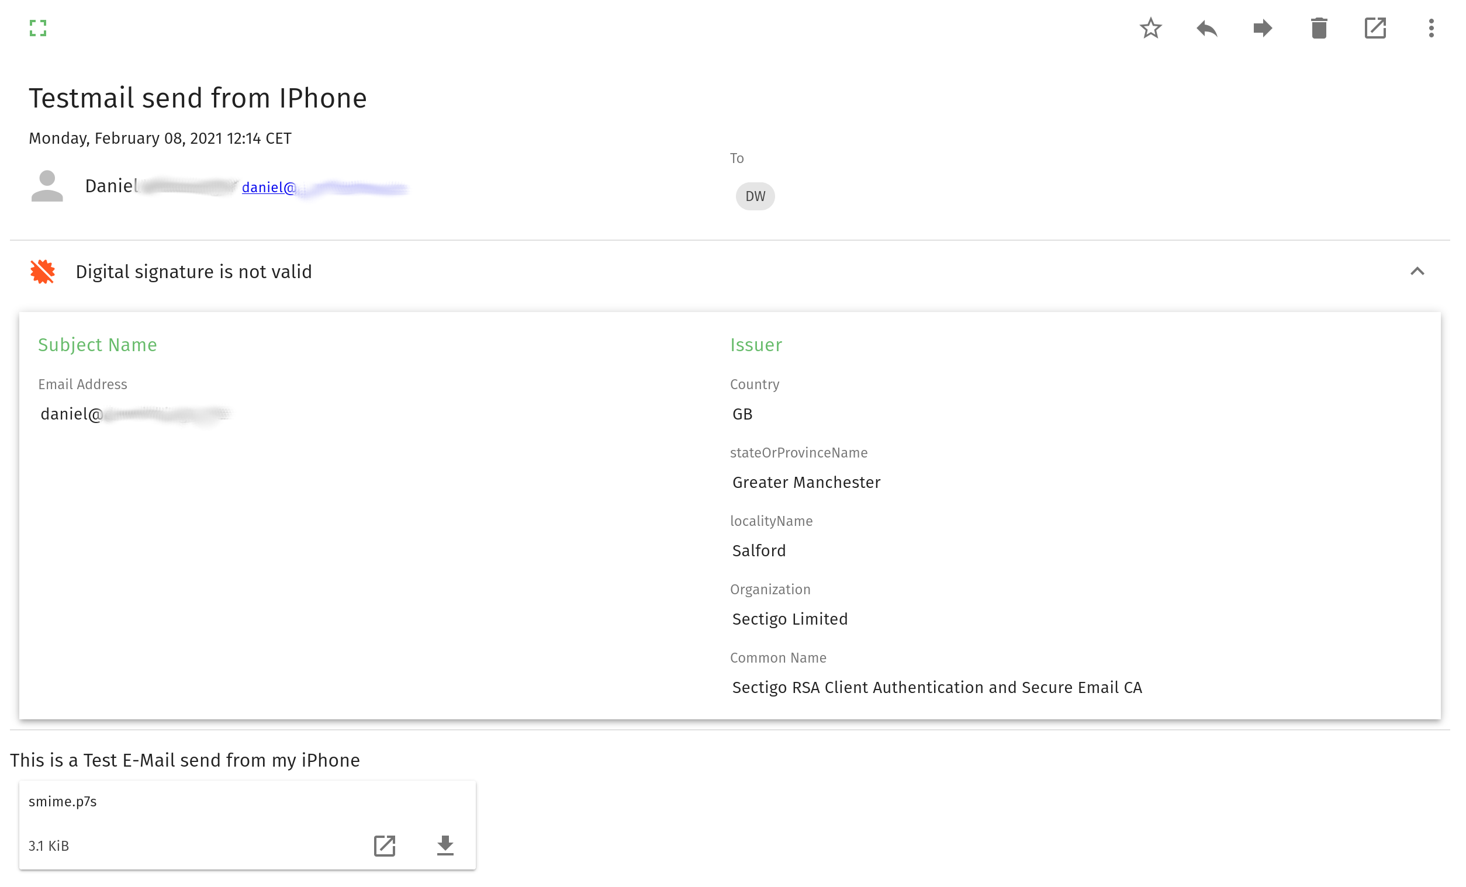This screenshot has width=1466, height=887.
Task: Click the sender avatar icon
Action: [x=47, y=186]
